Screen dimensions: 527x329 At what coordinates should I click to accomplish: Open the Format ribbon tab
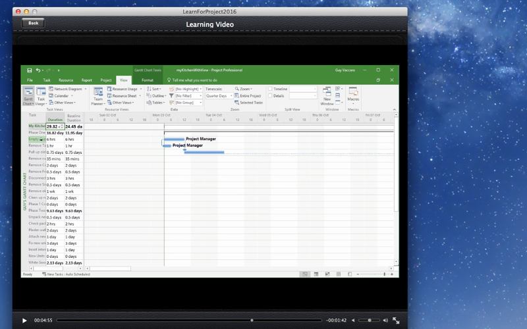(147, 80)
